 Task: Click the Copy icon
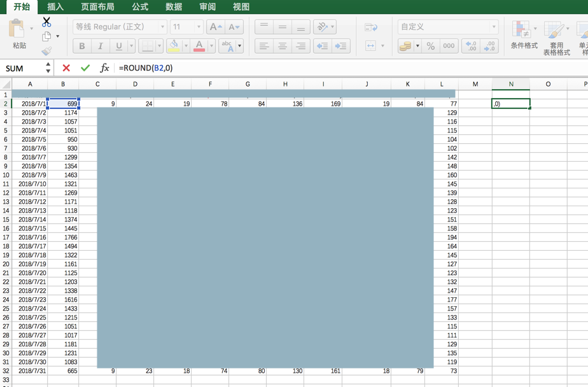pos(46,36)
